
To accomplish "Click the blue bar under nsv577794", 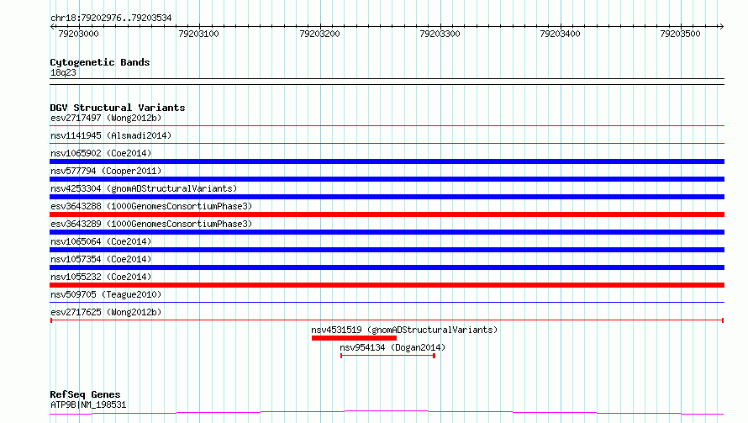I will 387,179.
